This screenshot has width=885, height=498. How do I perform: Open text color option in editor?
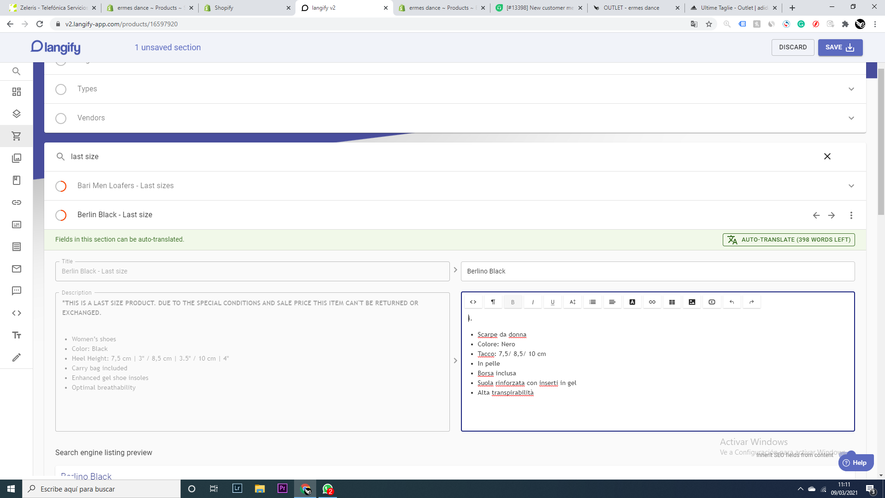(632, 302)
